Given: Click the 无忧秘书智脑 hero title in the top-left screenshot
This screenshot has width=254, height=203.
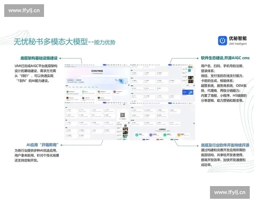Looking at the screenshot, I should [x=97, y=71].
